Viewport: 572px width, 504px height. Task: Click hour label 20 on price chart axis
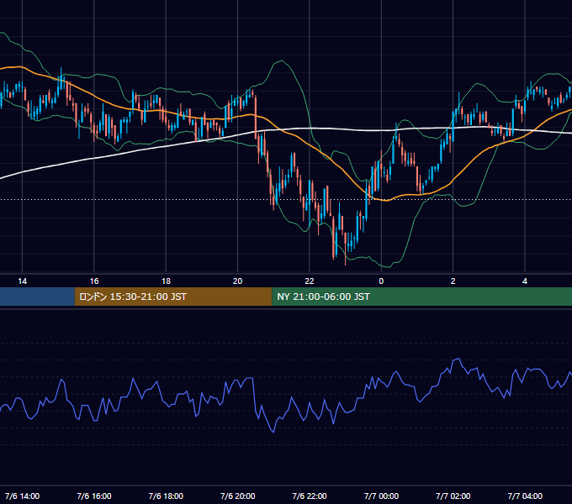pos(237,281)
